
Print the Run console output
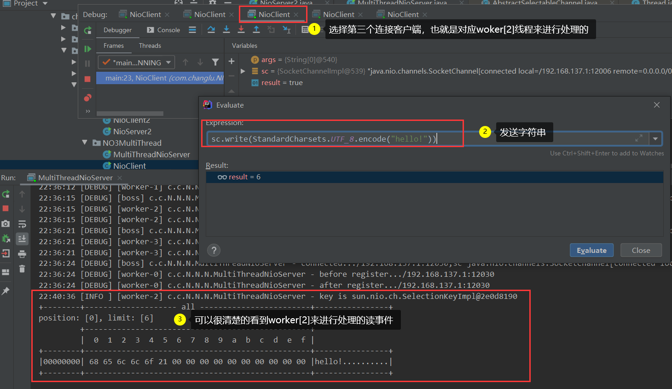point(22,254)
